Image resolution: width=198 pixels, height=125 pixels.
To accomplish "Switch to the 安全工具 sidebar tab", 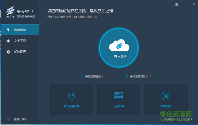I will pos(20,41).
